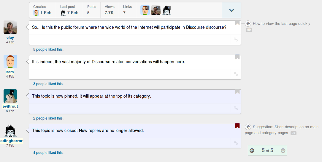Click small avatar next to Last post date
322x162 pixels.
[63, 13]
